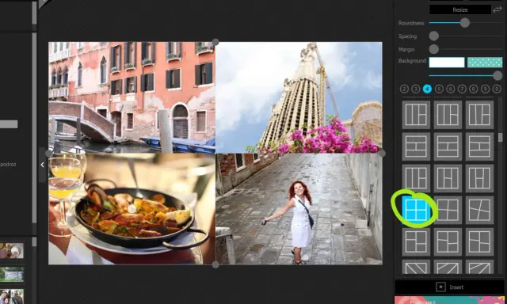Collapse the left panel with the arrow
This screenshot has height=304, width=507.
(42, 165)
